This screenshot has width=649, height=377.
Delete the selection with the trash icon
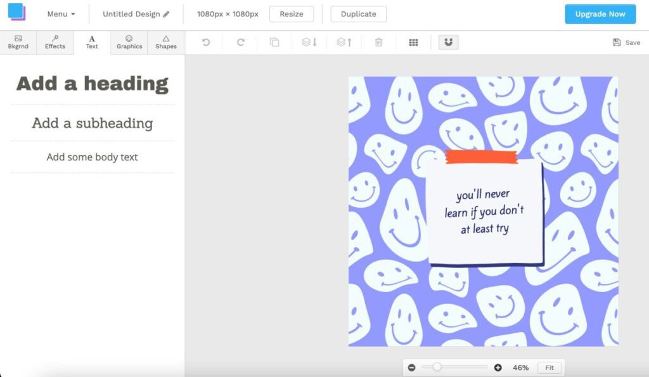378,42
